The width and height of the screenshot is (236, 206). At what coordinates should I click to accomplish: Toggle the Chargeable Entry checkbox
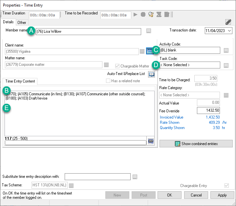[x=226, y=185]
